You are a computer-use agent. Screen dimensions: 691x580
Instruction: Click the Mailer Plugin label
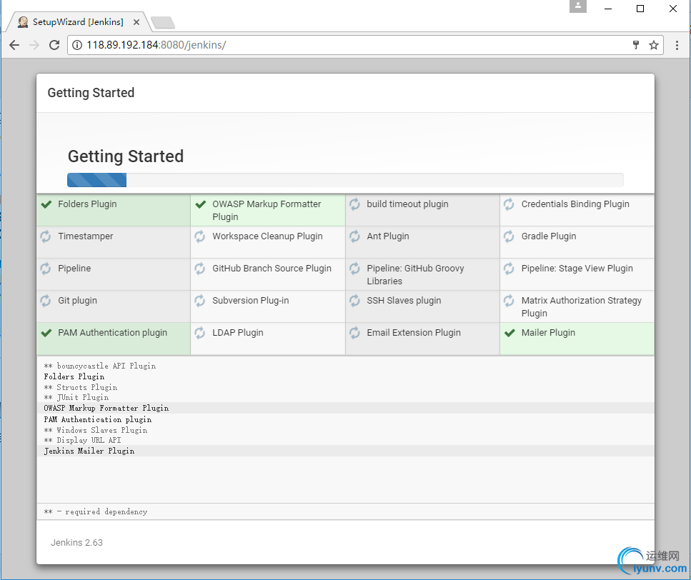[x=548, y=332]
